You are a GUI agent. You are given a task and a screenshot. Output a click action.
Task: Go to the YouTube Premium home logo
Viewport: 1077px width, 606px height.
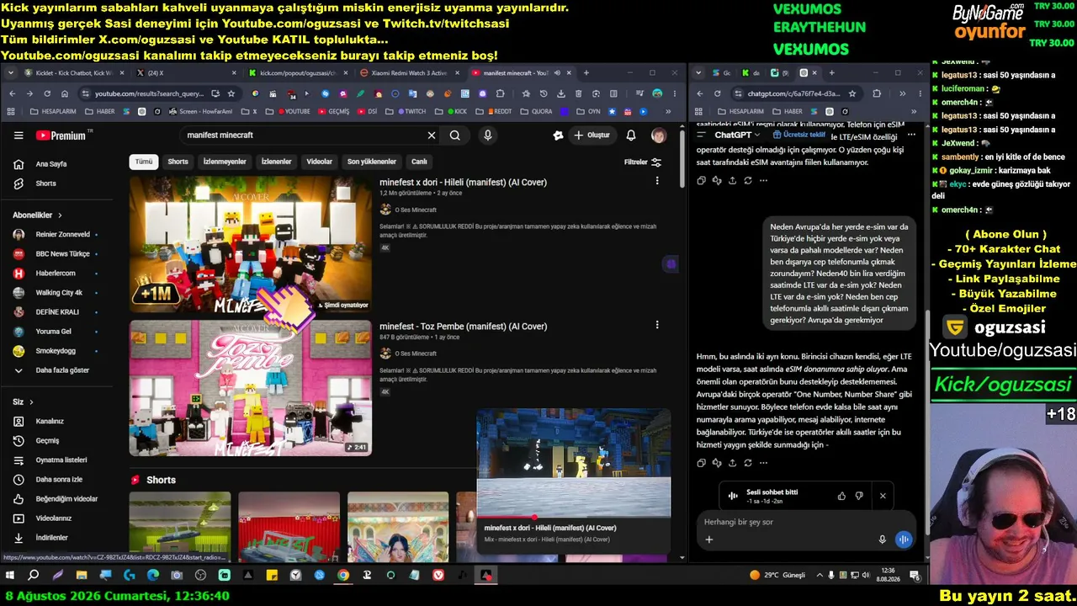tap(61, 136)
